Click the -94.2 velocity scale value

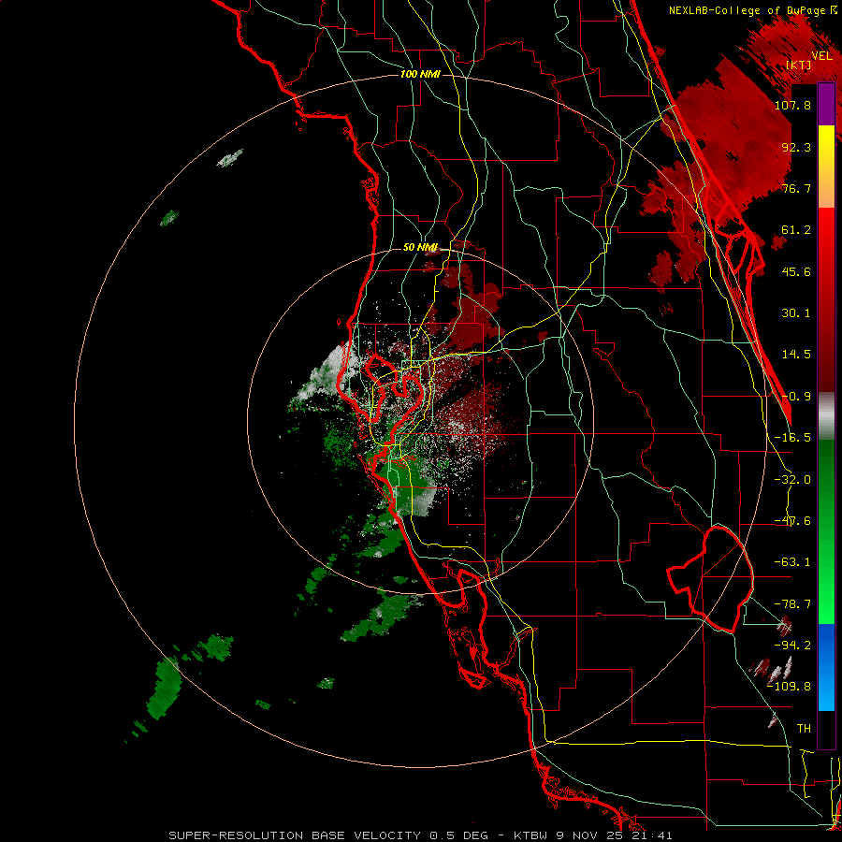792,646
